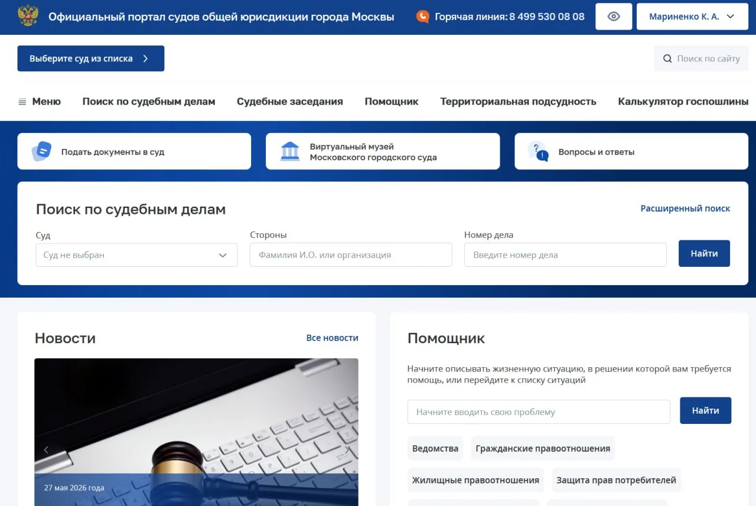The image size is (756, 506).
Task: Open Расширенный поиск
Action: pyautogui.click(x=685, y=208)
